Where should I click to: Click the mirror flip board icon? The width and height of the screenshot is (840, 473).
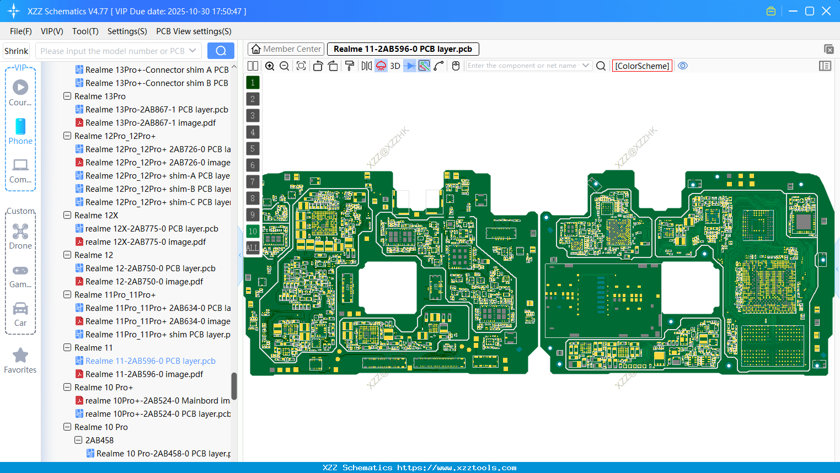(366, 66)
